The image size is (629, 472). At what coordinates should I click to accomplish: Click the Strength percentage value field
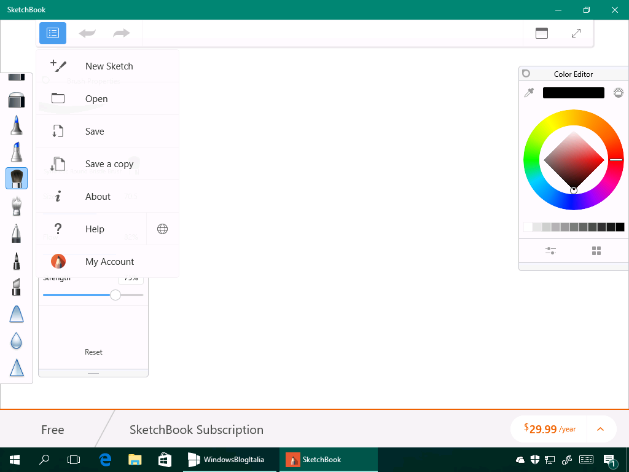[x=131, y=278]
